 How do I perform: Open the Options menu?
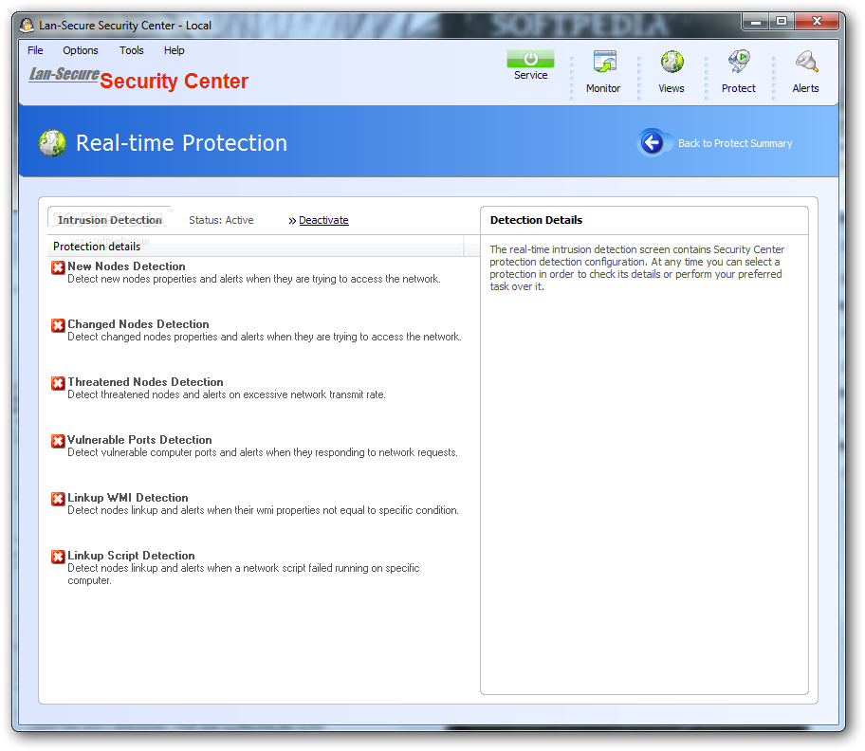pos(81,50)
